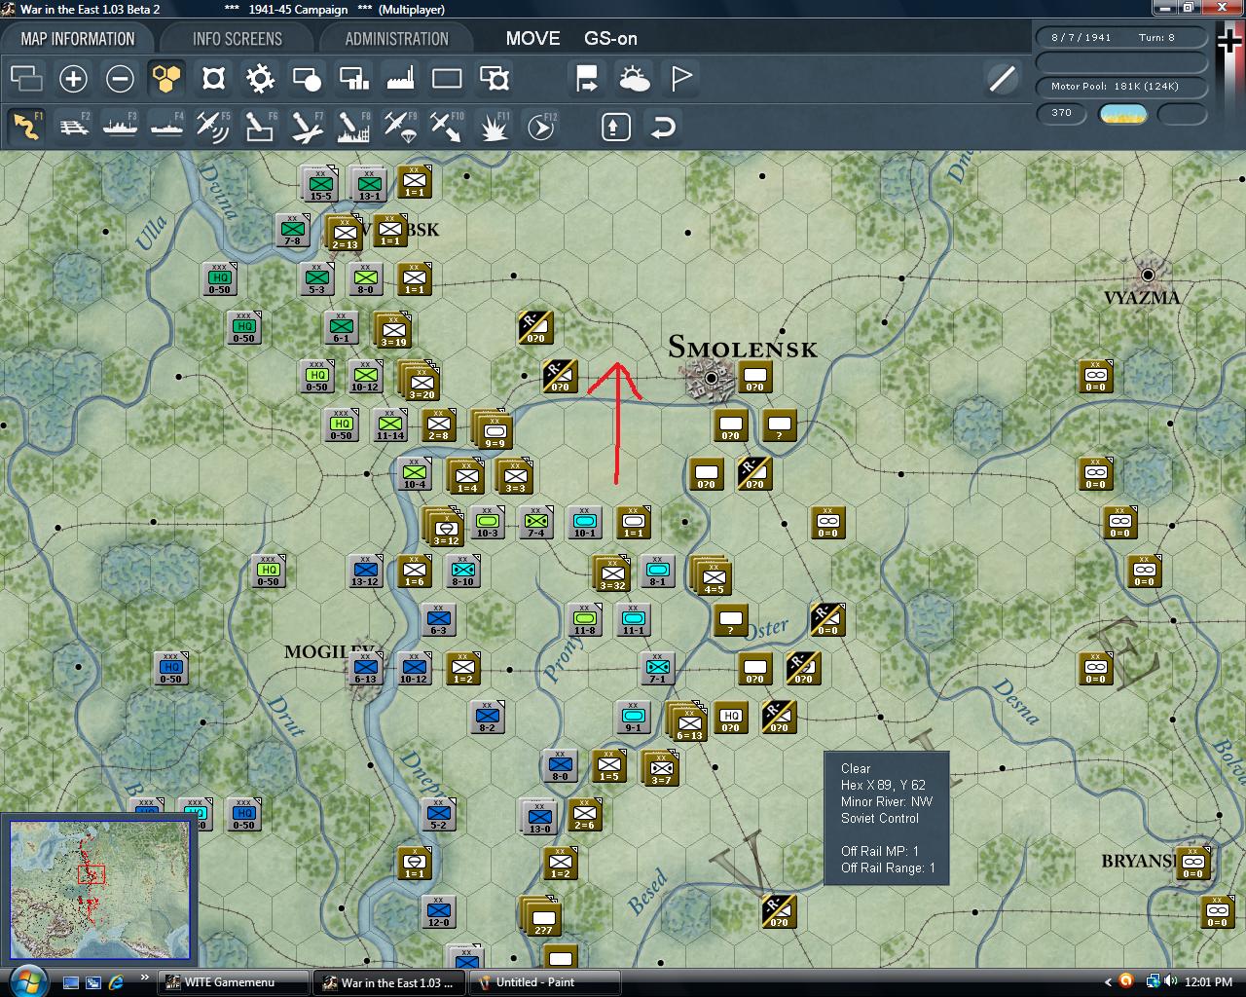
Task: Click the volume icon in system tray
Action: point(1170,981)
